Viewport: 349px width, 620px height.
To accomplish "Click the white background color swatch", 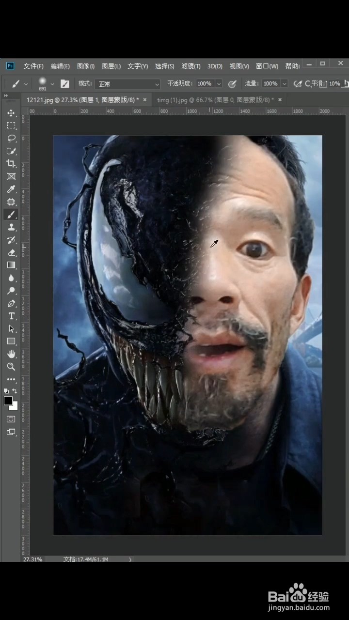I will 15,407.
